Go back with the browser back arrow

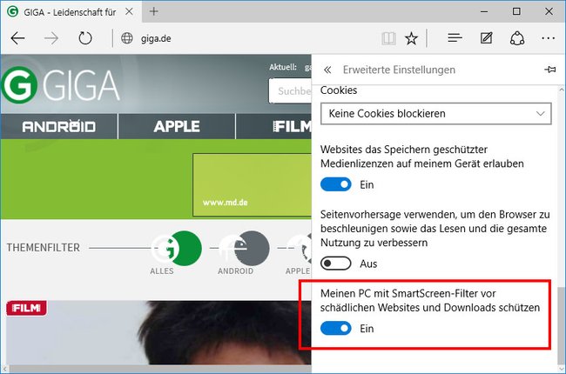17,38
